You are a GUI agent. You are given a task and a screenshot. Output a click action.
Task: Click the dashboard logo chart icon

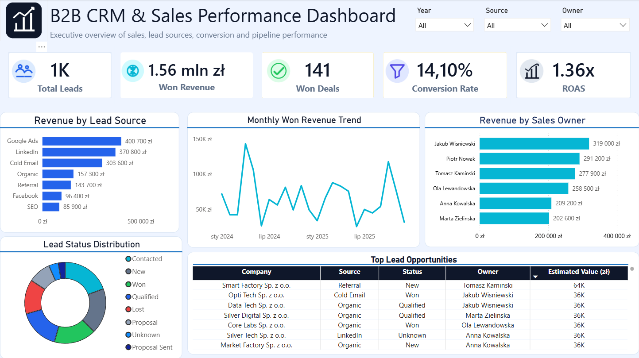pyautogui.click(x=23, y=20)
